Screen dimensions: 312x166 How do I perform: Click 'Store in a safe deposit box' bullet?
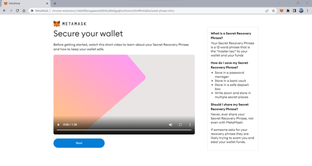pos(232,87)
